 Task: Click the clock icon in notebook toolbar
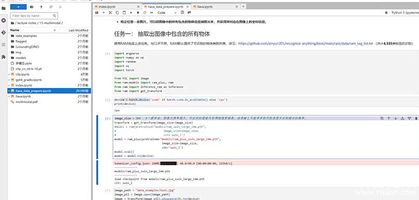[x=182, y=12]
